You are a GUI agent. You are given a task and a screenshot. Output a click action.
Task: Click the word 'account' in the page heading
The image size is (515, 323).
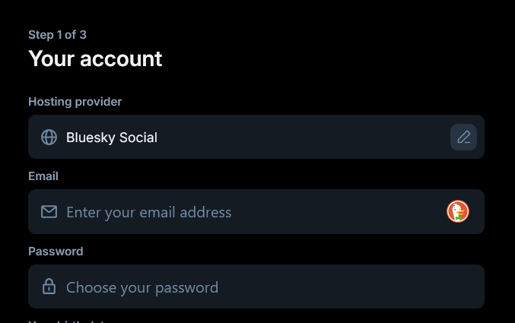(x=121, y=59)
